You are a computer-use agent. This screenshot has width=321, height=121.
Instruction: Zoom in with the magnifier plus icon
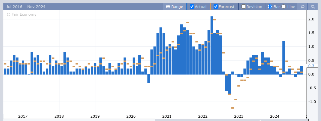tap(303, 7)
